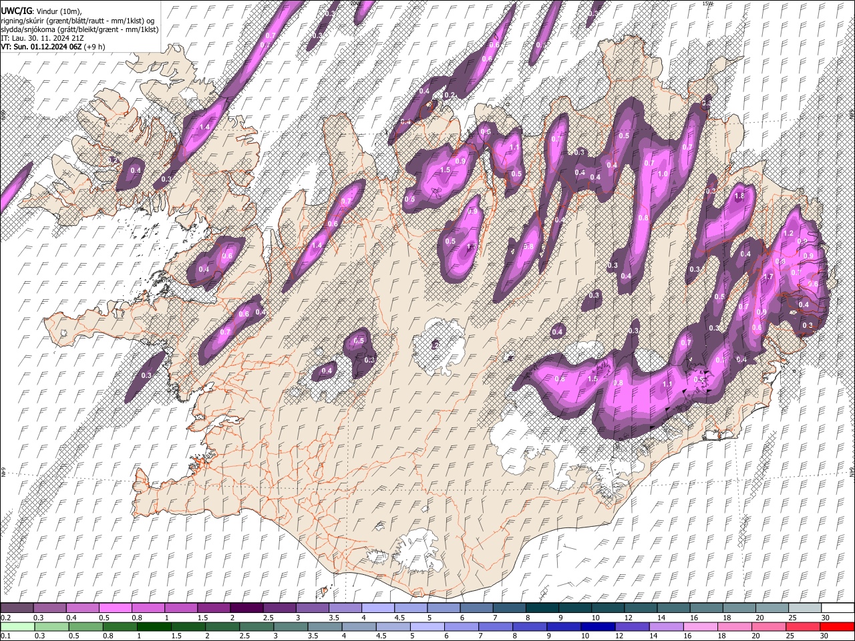Pick the upper-row legend swatch starting at 3
855x641 pixels.
312,608
